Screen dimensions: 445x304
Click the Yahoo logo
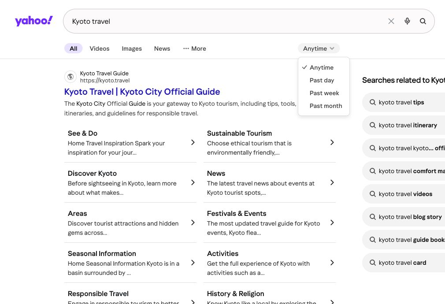[34, 21]
